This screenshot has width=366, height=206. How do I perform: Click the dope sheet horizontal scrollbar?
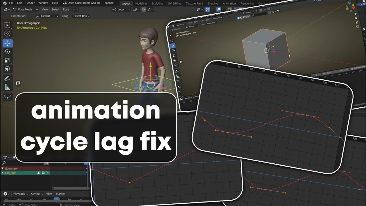(x=71, y=188)
